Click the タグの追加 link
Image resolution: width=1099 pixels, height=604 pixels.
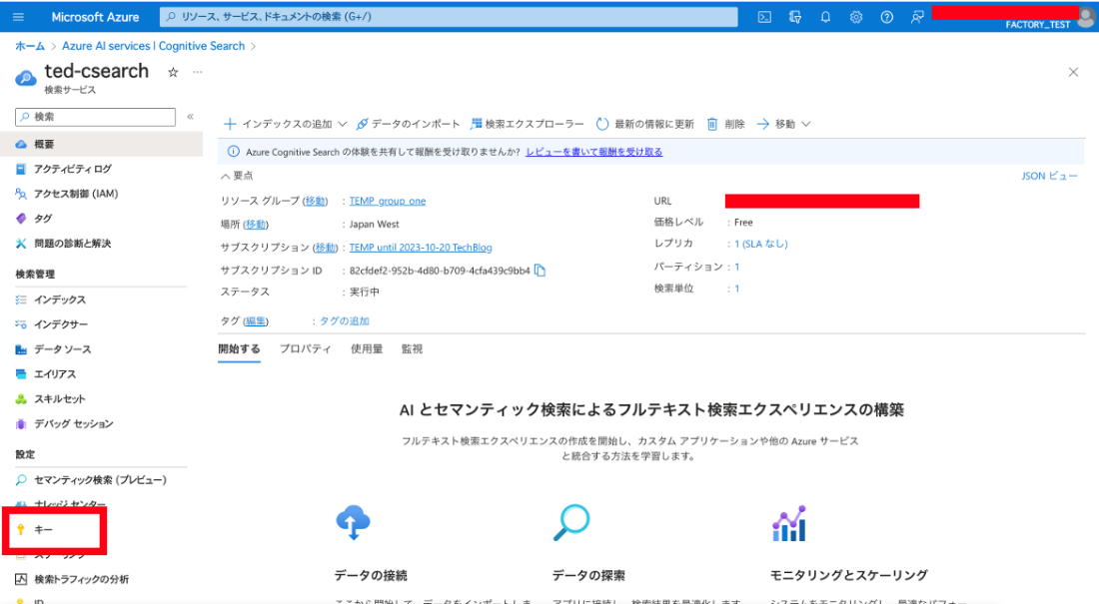pos(344,320)
